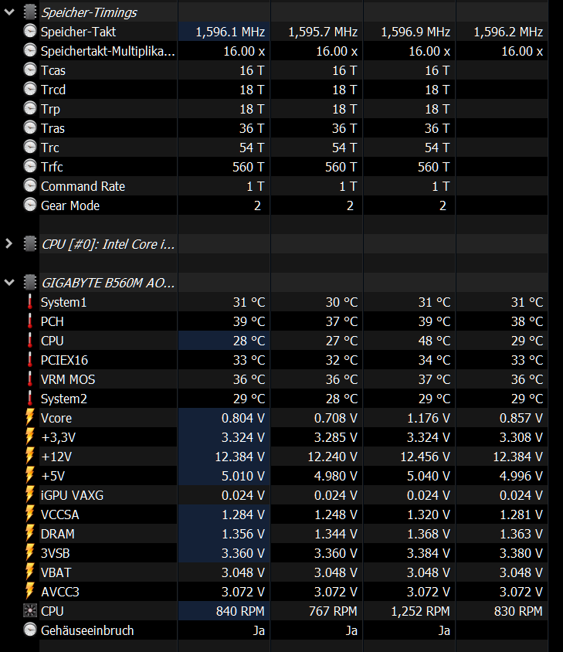
Task: Click the clock icon next to Speichertakt-Multiplikator
Action: click(30, 51)
